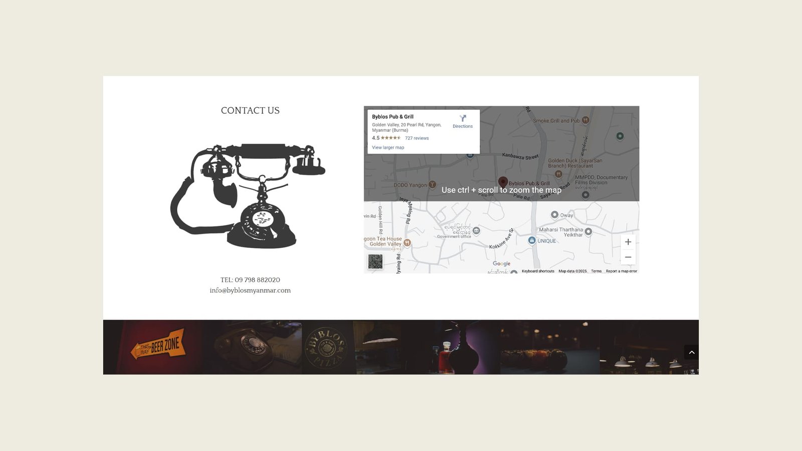
Task: Click the scroll-to-top arrow button
Action: (x=692, y=352)
